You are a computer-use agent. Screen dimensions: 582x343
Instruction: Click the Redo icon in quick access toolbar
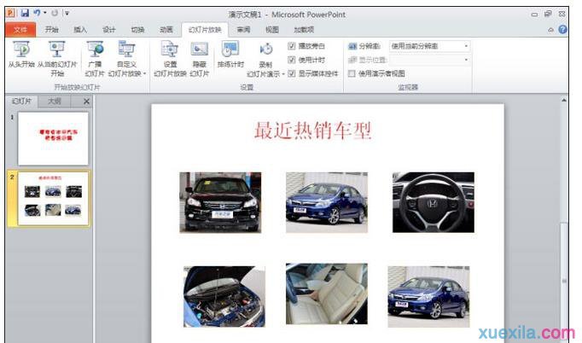55,13
